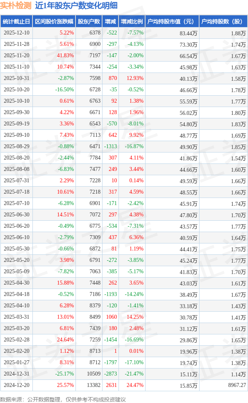Image resolution: width=248 pixels, height=403 pixels.
Task: Select the 2025-12-10 date cell
Action: pos(16,33)
